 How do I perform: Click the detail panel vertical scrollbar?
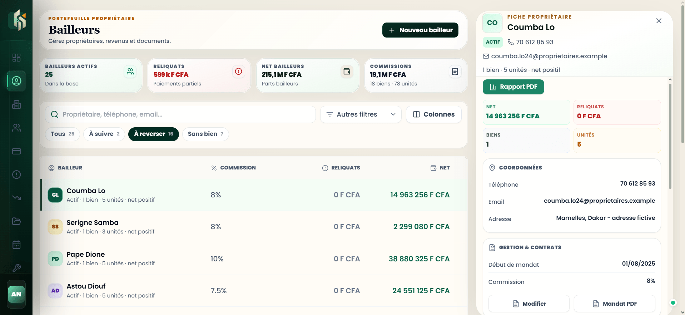[x=670, y=136]
